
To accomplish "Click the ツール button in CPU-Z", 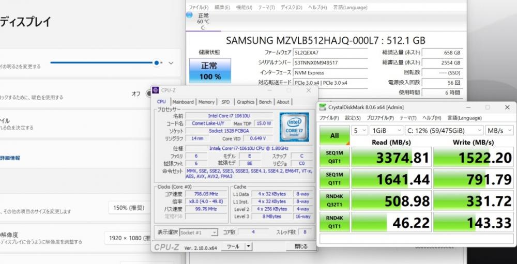I will pos(233,246).
